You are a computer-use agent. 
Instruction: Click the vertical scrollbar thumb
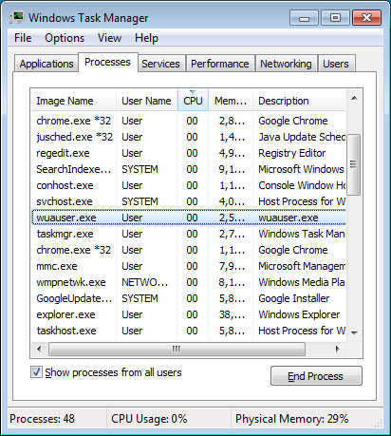click(354, 164)
